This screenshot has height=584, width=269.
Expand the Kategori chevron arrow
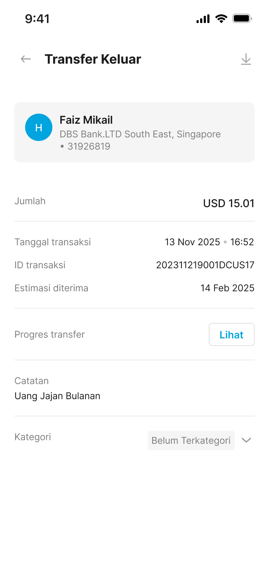pyautogui.click(x=246, y=440)
